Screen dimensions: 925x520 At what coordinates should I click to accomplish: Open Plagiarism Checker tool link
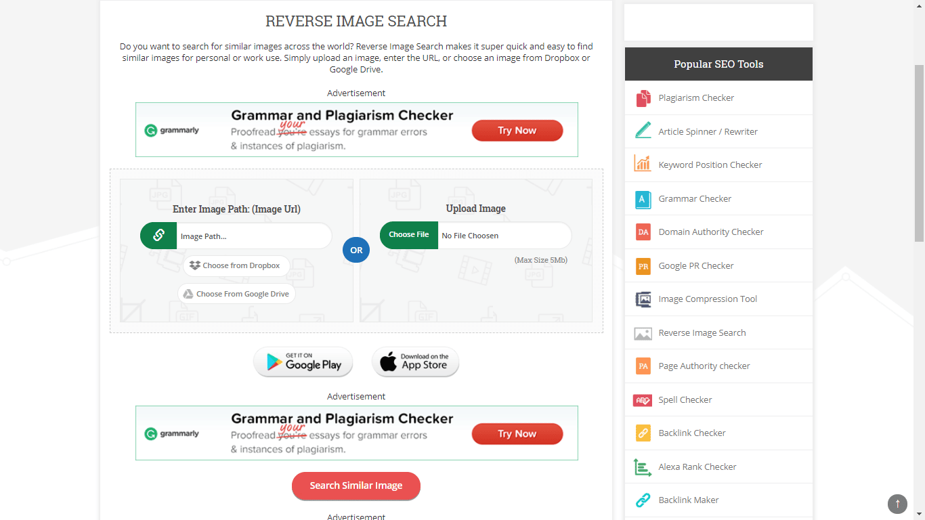[x=696, y=98]
